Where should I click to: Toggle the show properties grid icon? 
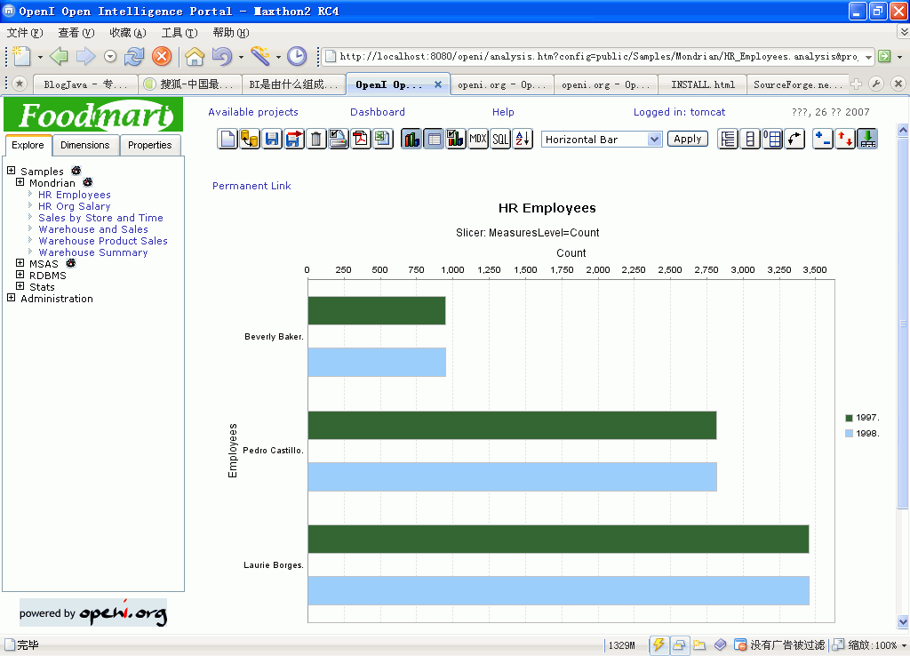(772, 140)
